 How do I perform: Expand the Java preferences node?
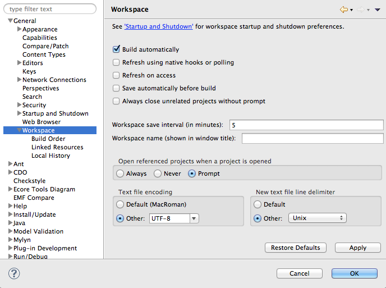[x=10, y=223]
